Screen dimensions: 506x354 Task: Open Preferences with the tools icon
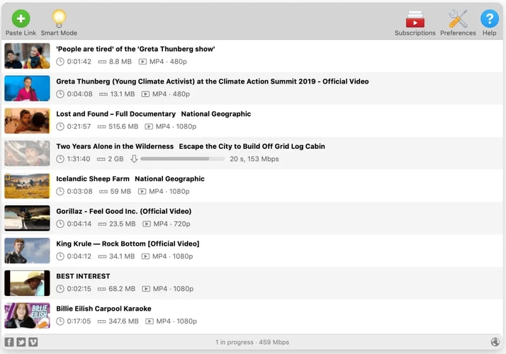pos(458,19)
